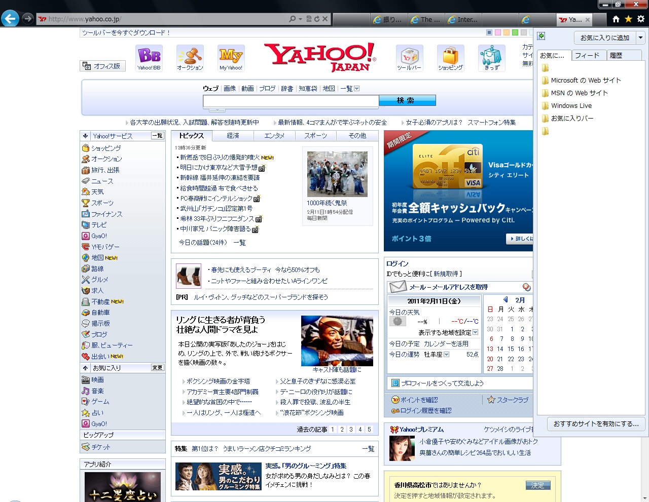
Task: Open the My Yahoo! icon
Action: [231, 58]
